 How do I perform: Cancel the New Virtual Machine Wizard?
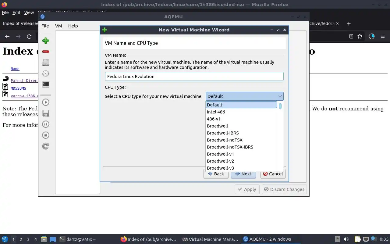click(x=273, y=174)
